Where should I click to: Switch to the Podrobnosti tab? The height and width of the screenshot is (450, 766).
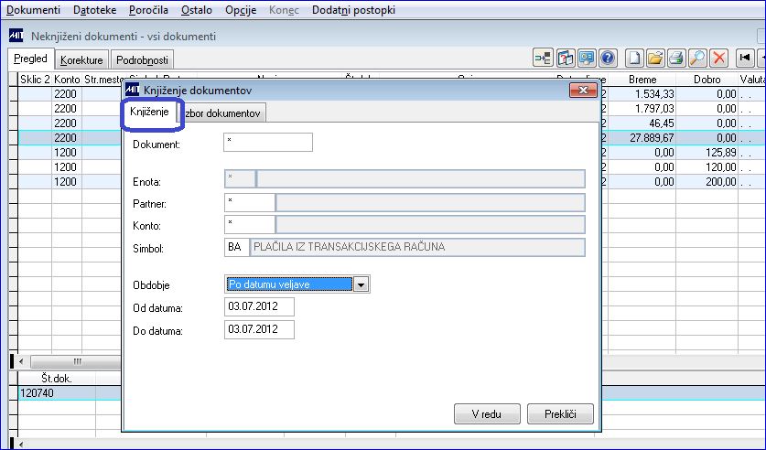click(142, 60)
